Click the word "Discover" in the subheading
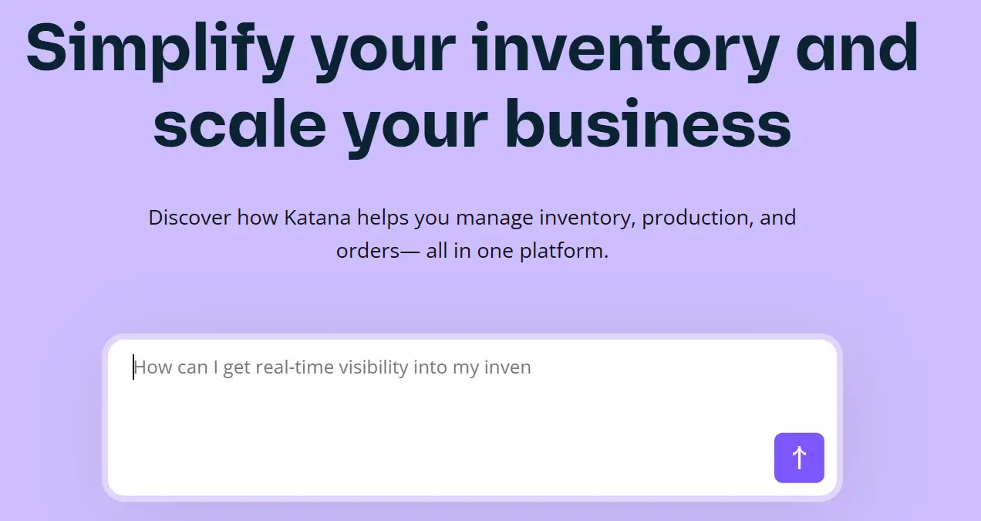Image resolution: width=981 pixels, height=521 pixels. (x=190, y=218)
